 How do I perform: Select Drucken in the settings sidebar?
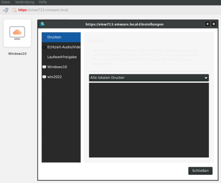point(61,37)
